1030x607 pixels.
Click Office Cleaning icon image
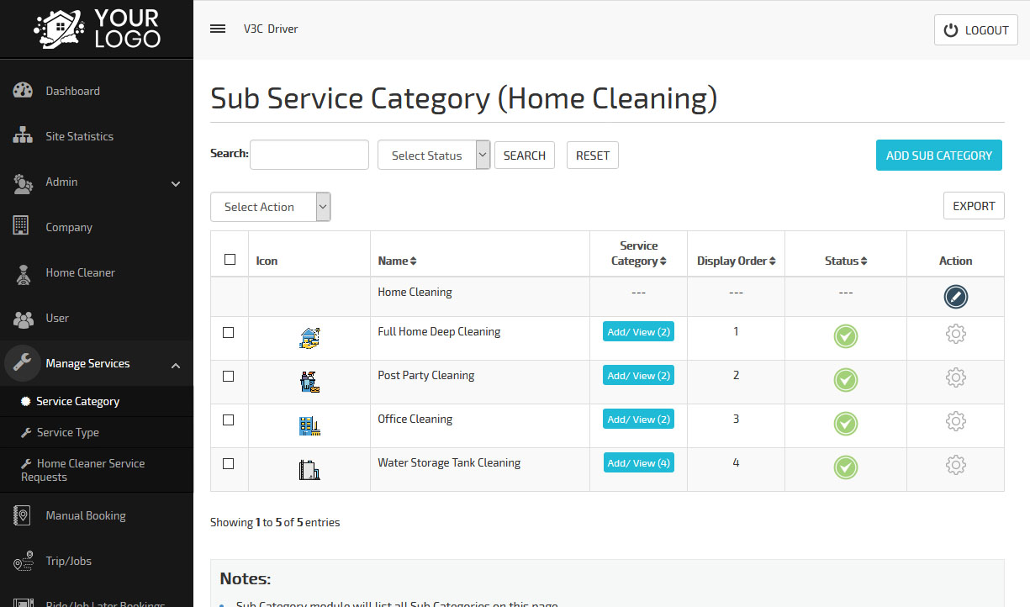click(309, 425)
